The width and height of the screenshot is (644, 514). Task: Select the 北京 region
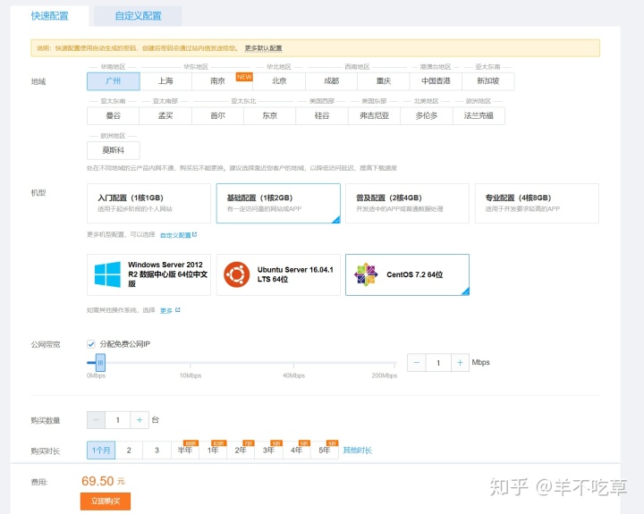[279, 81]
